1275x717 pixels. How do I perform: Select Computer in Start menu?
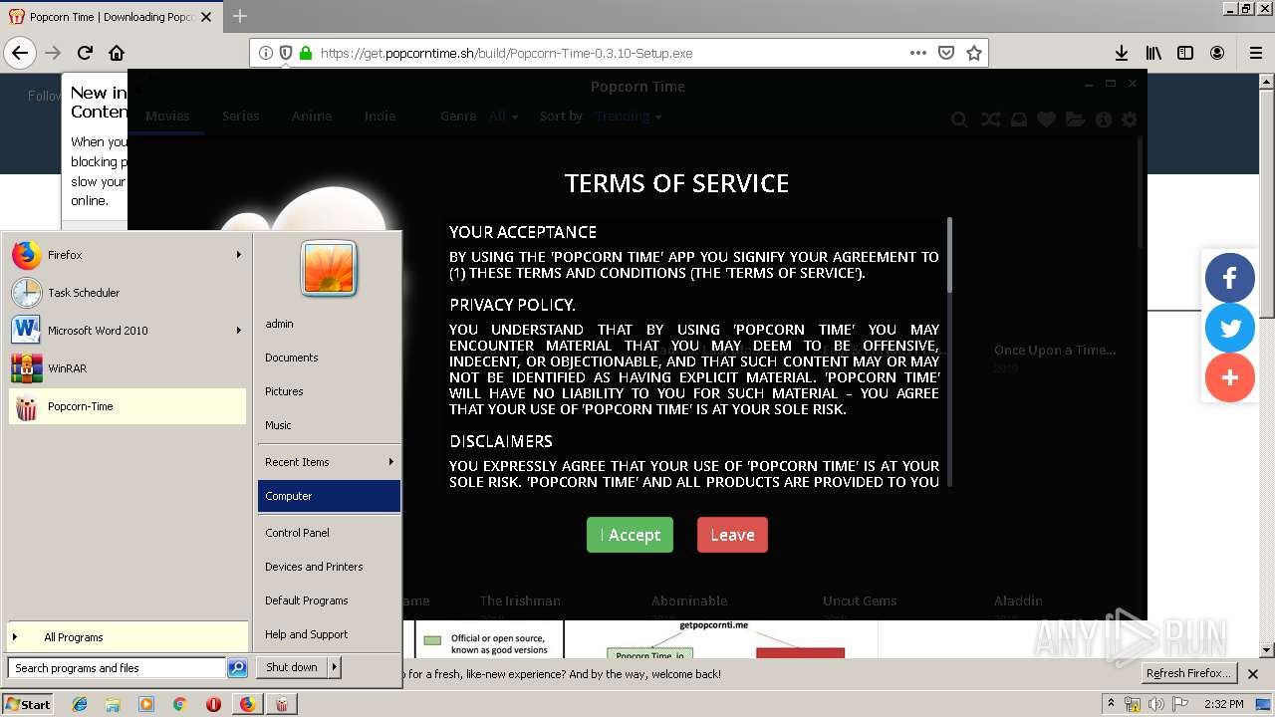pyautogui.click(x=329, y=496)
